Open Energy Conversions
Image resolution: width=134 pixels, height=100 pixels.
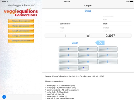21,36
